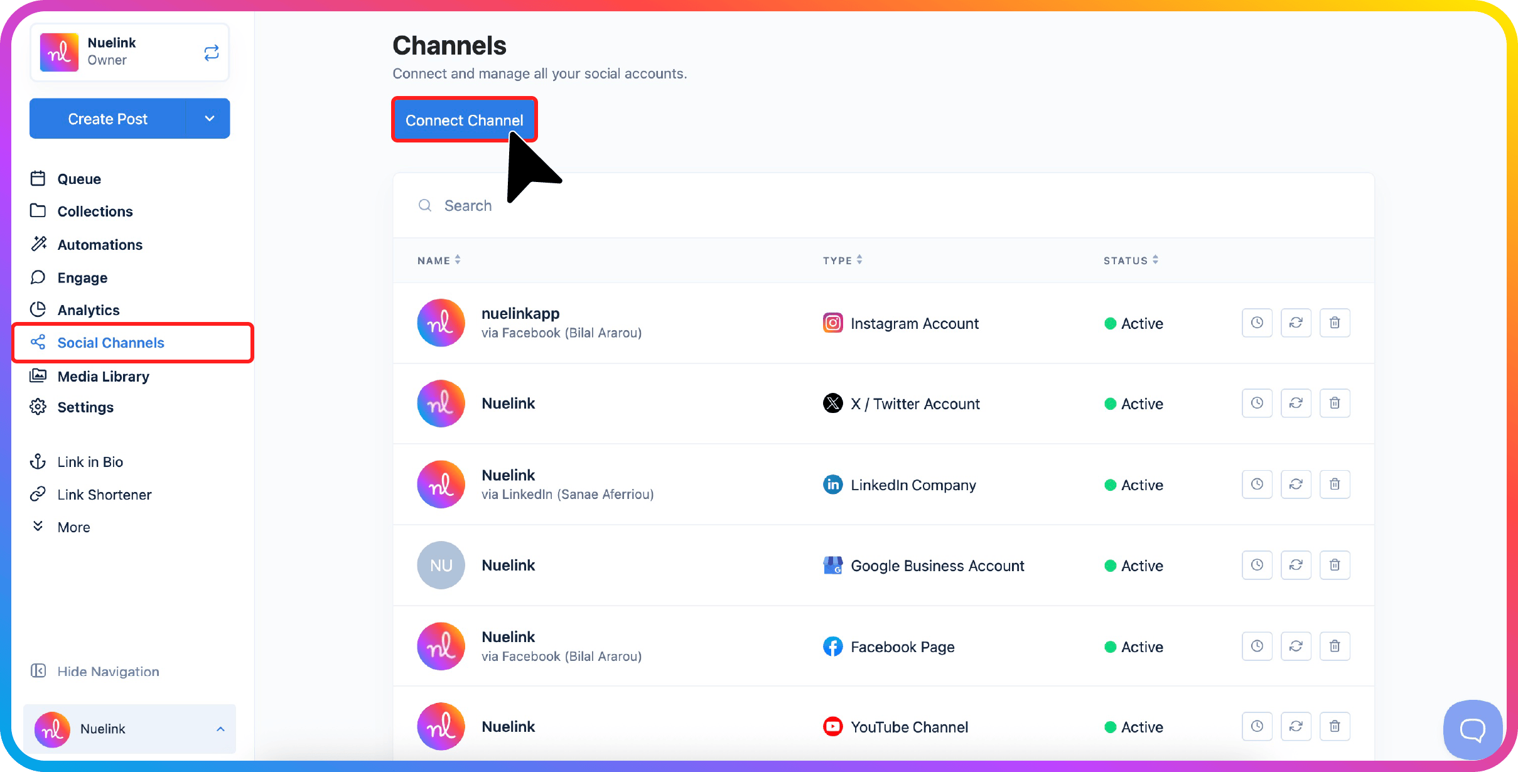Sort channels by Name column
The image size is (1518, 772).
point(439,260)
